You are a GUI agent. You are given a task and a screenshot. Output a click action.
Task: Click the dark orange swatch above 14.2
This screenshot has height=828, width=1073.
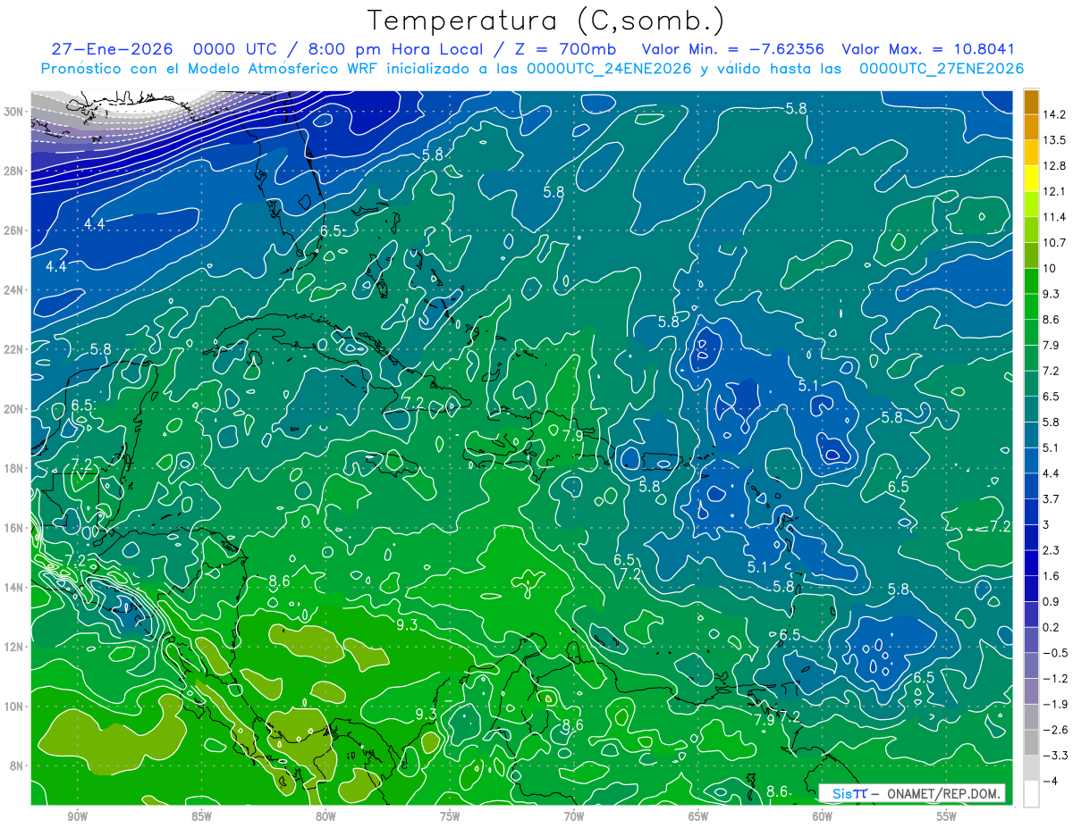[1031, 102]
